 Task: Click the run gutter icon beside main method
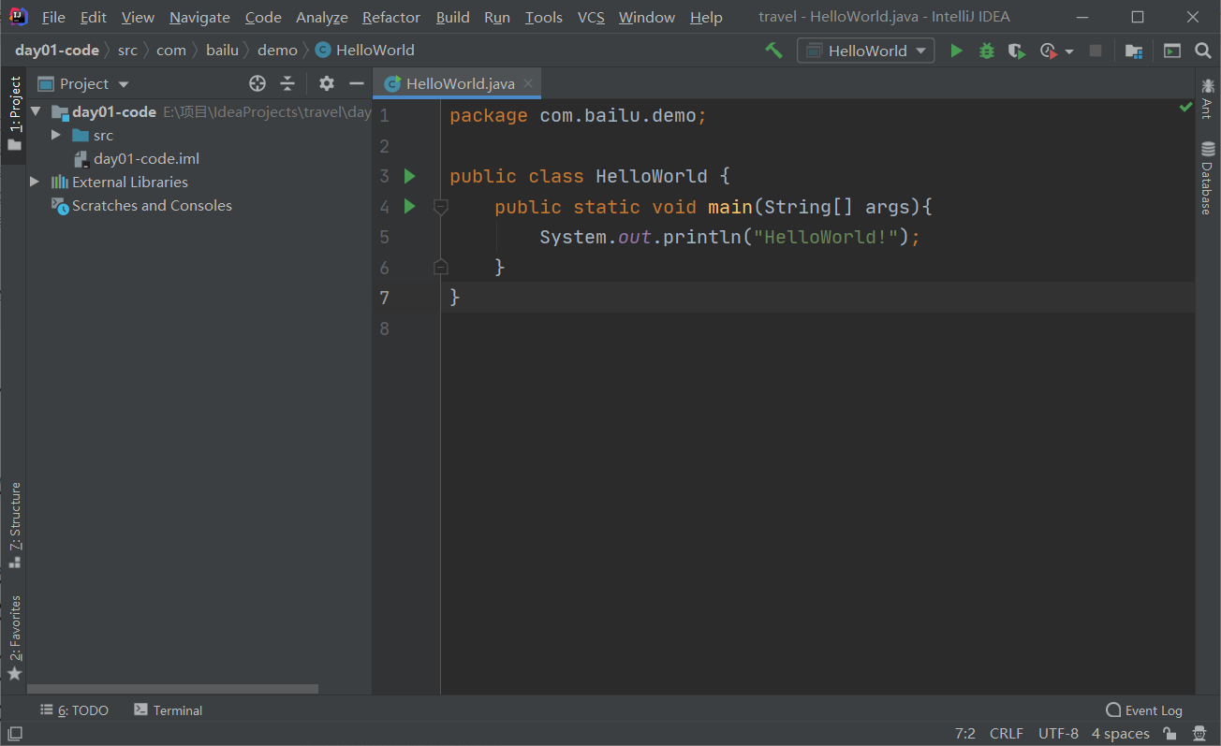tap(409, 206)
